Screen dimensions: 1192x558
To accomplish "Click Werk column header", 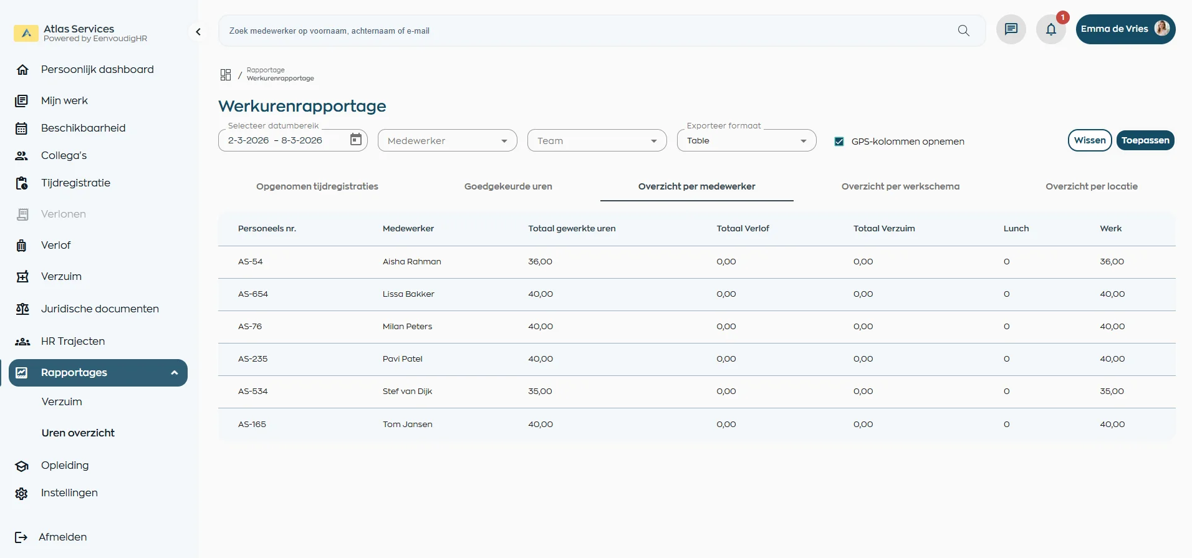I will (x=1110, y=229).
